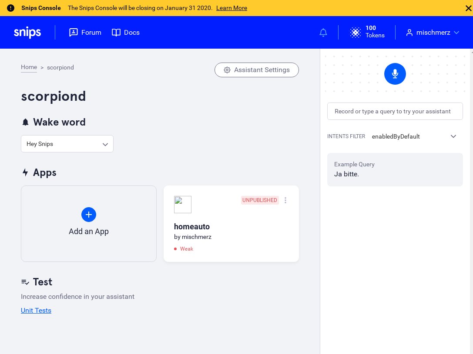
Task: Open the Docs page
Action: point(125,33)
